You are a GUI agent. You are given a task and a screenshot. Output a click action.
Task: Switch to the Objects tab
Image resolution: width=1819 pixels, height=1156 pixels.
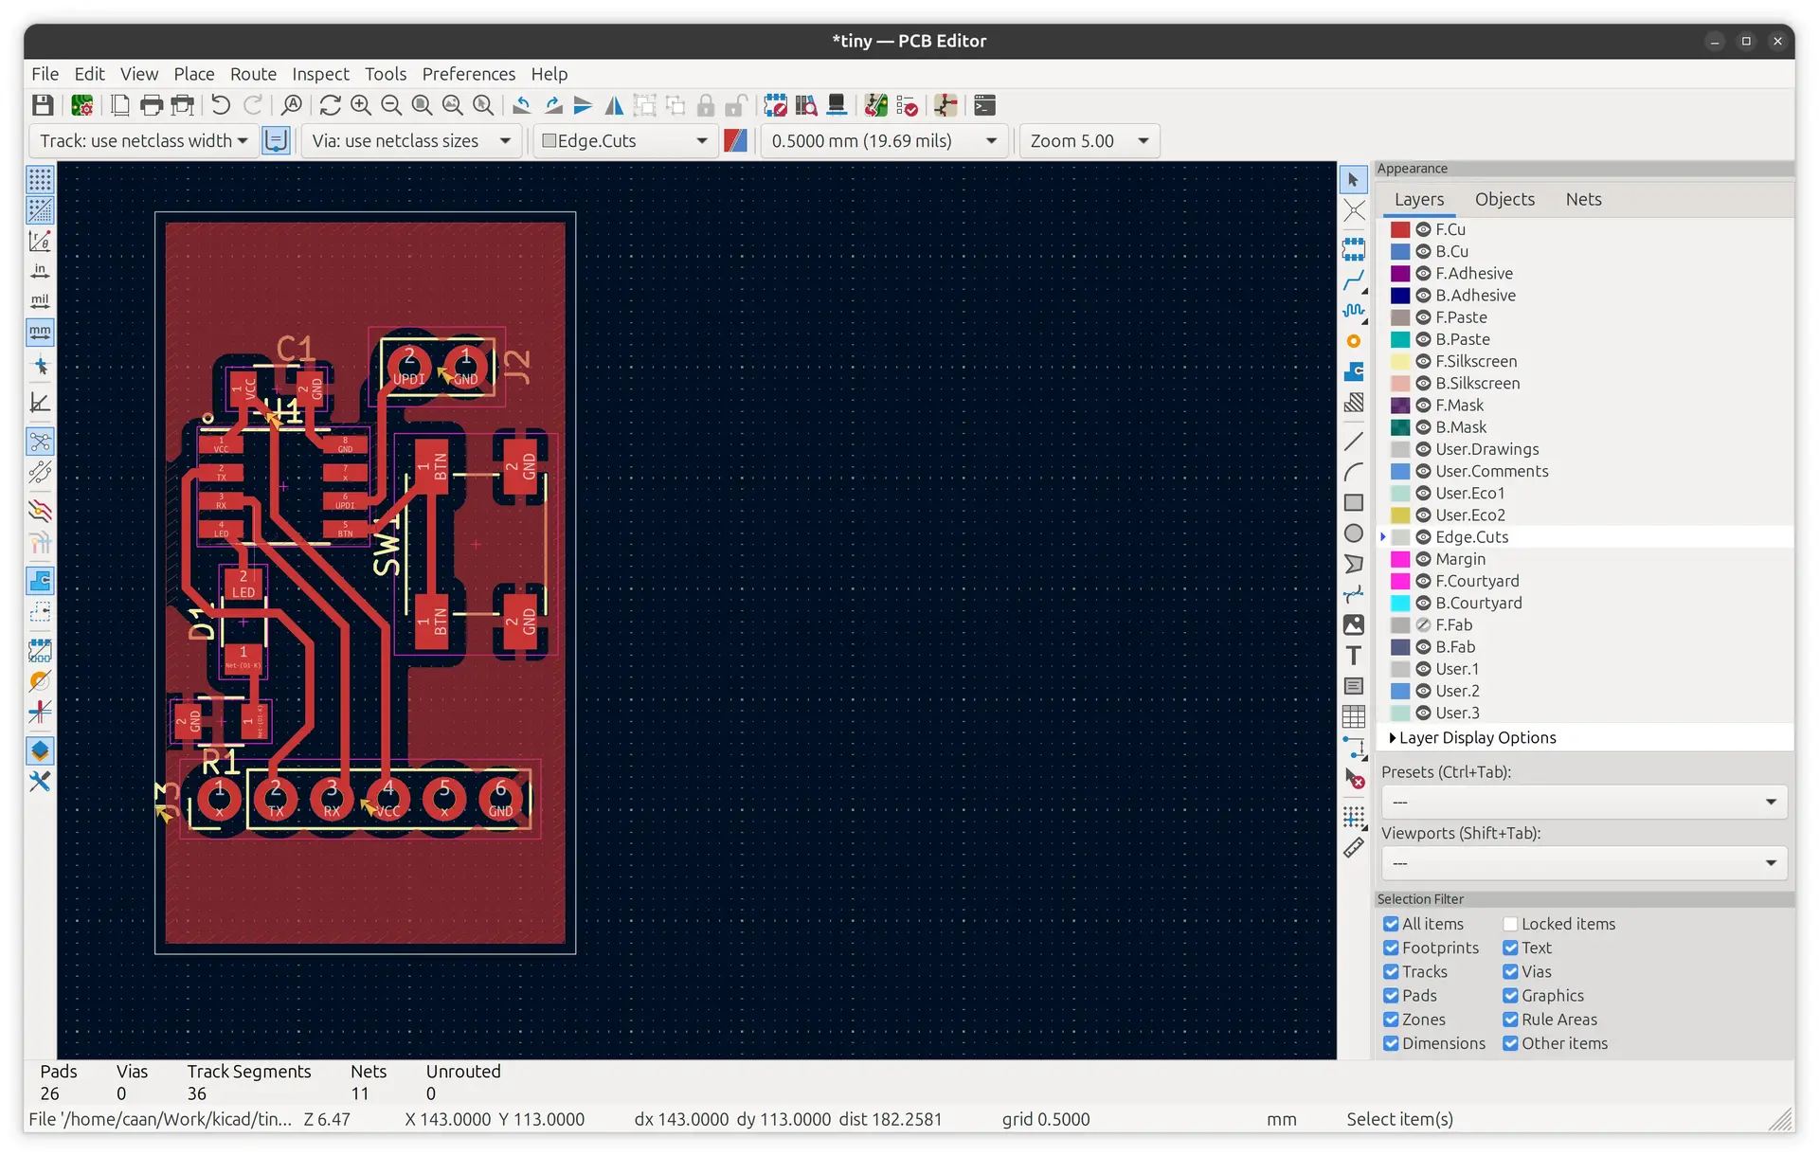(1504, 199)
